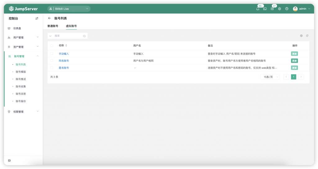Click the 用户名 column header
The image size is (318, 169).
tap(137, 46)
